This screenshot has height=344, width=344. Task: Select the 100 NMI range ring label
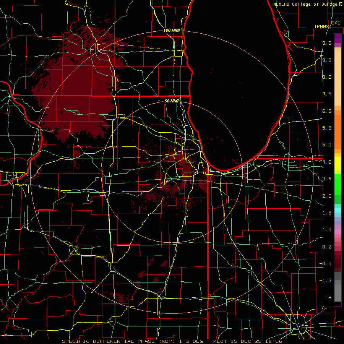pyautogui.click(x=172, y=30)
